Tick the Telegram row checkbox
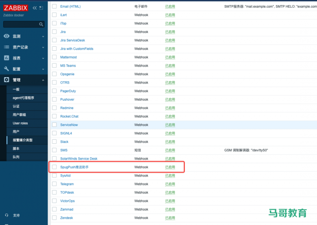The width and height of the screenshot is (317, 225). tap(54, 184)
